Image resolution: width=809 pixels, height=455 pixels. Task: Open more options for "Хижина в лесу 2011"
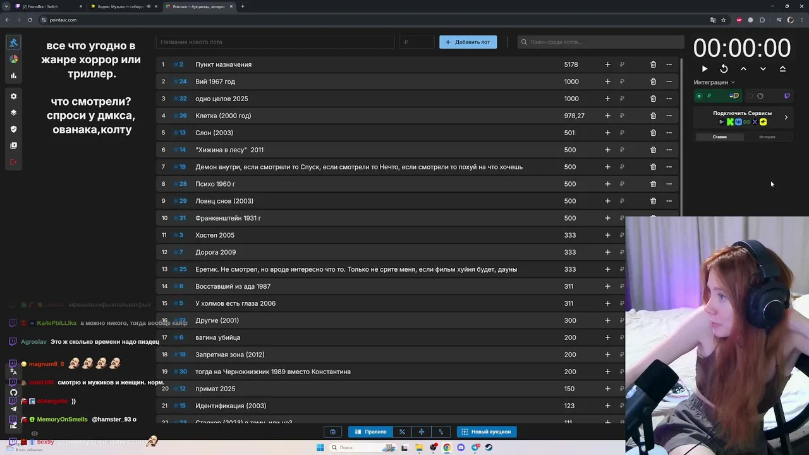(x=669, y=150)
